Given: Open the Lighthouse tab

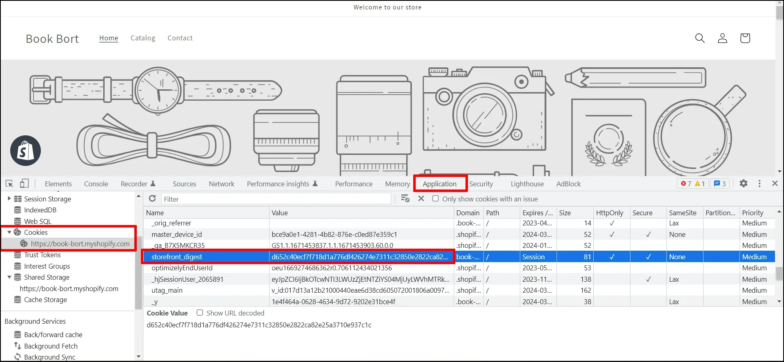Looking at the screenshot, I should pos(527,184).
